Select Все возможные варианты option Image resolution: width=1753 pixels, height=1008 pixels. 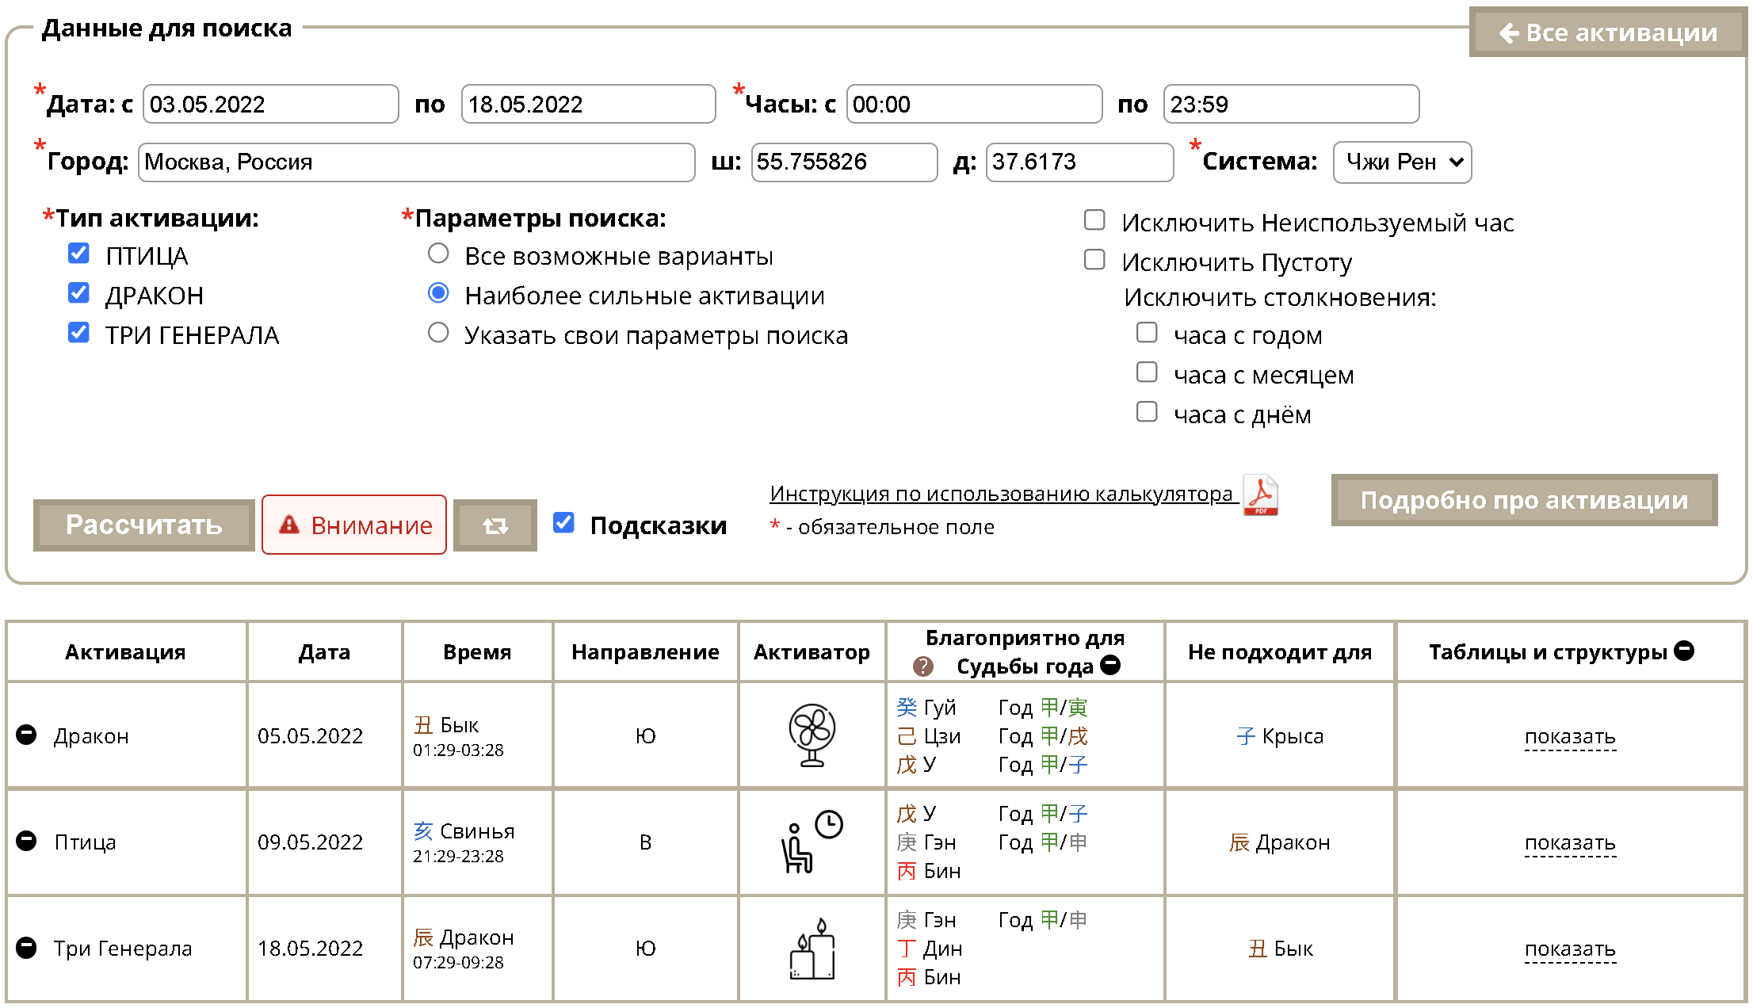point(438,254)
